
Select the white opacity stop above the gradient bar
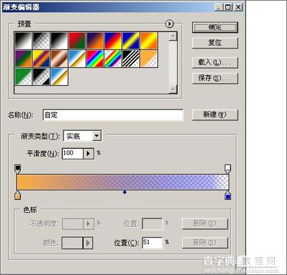point(228,169)
